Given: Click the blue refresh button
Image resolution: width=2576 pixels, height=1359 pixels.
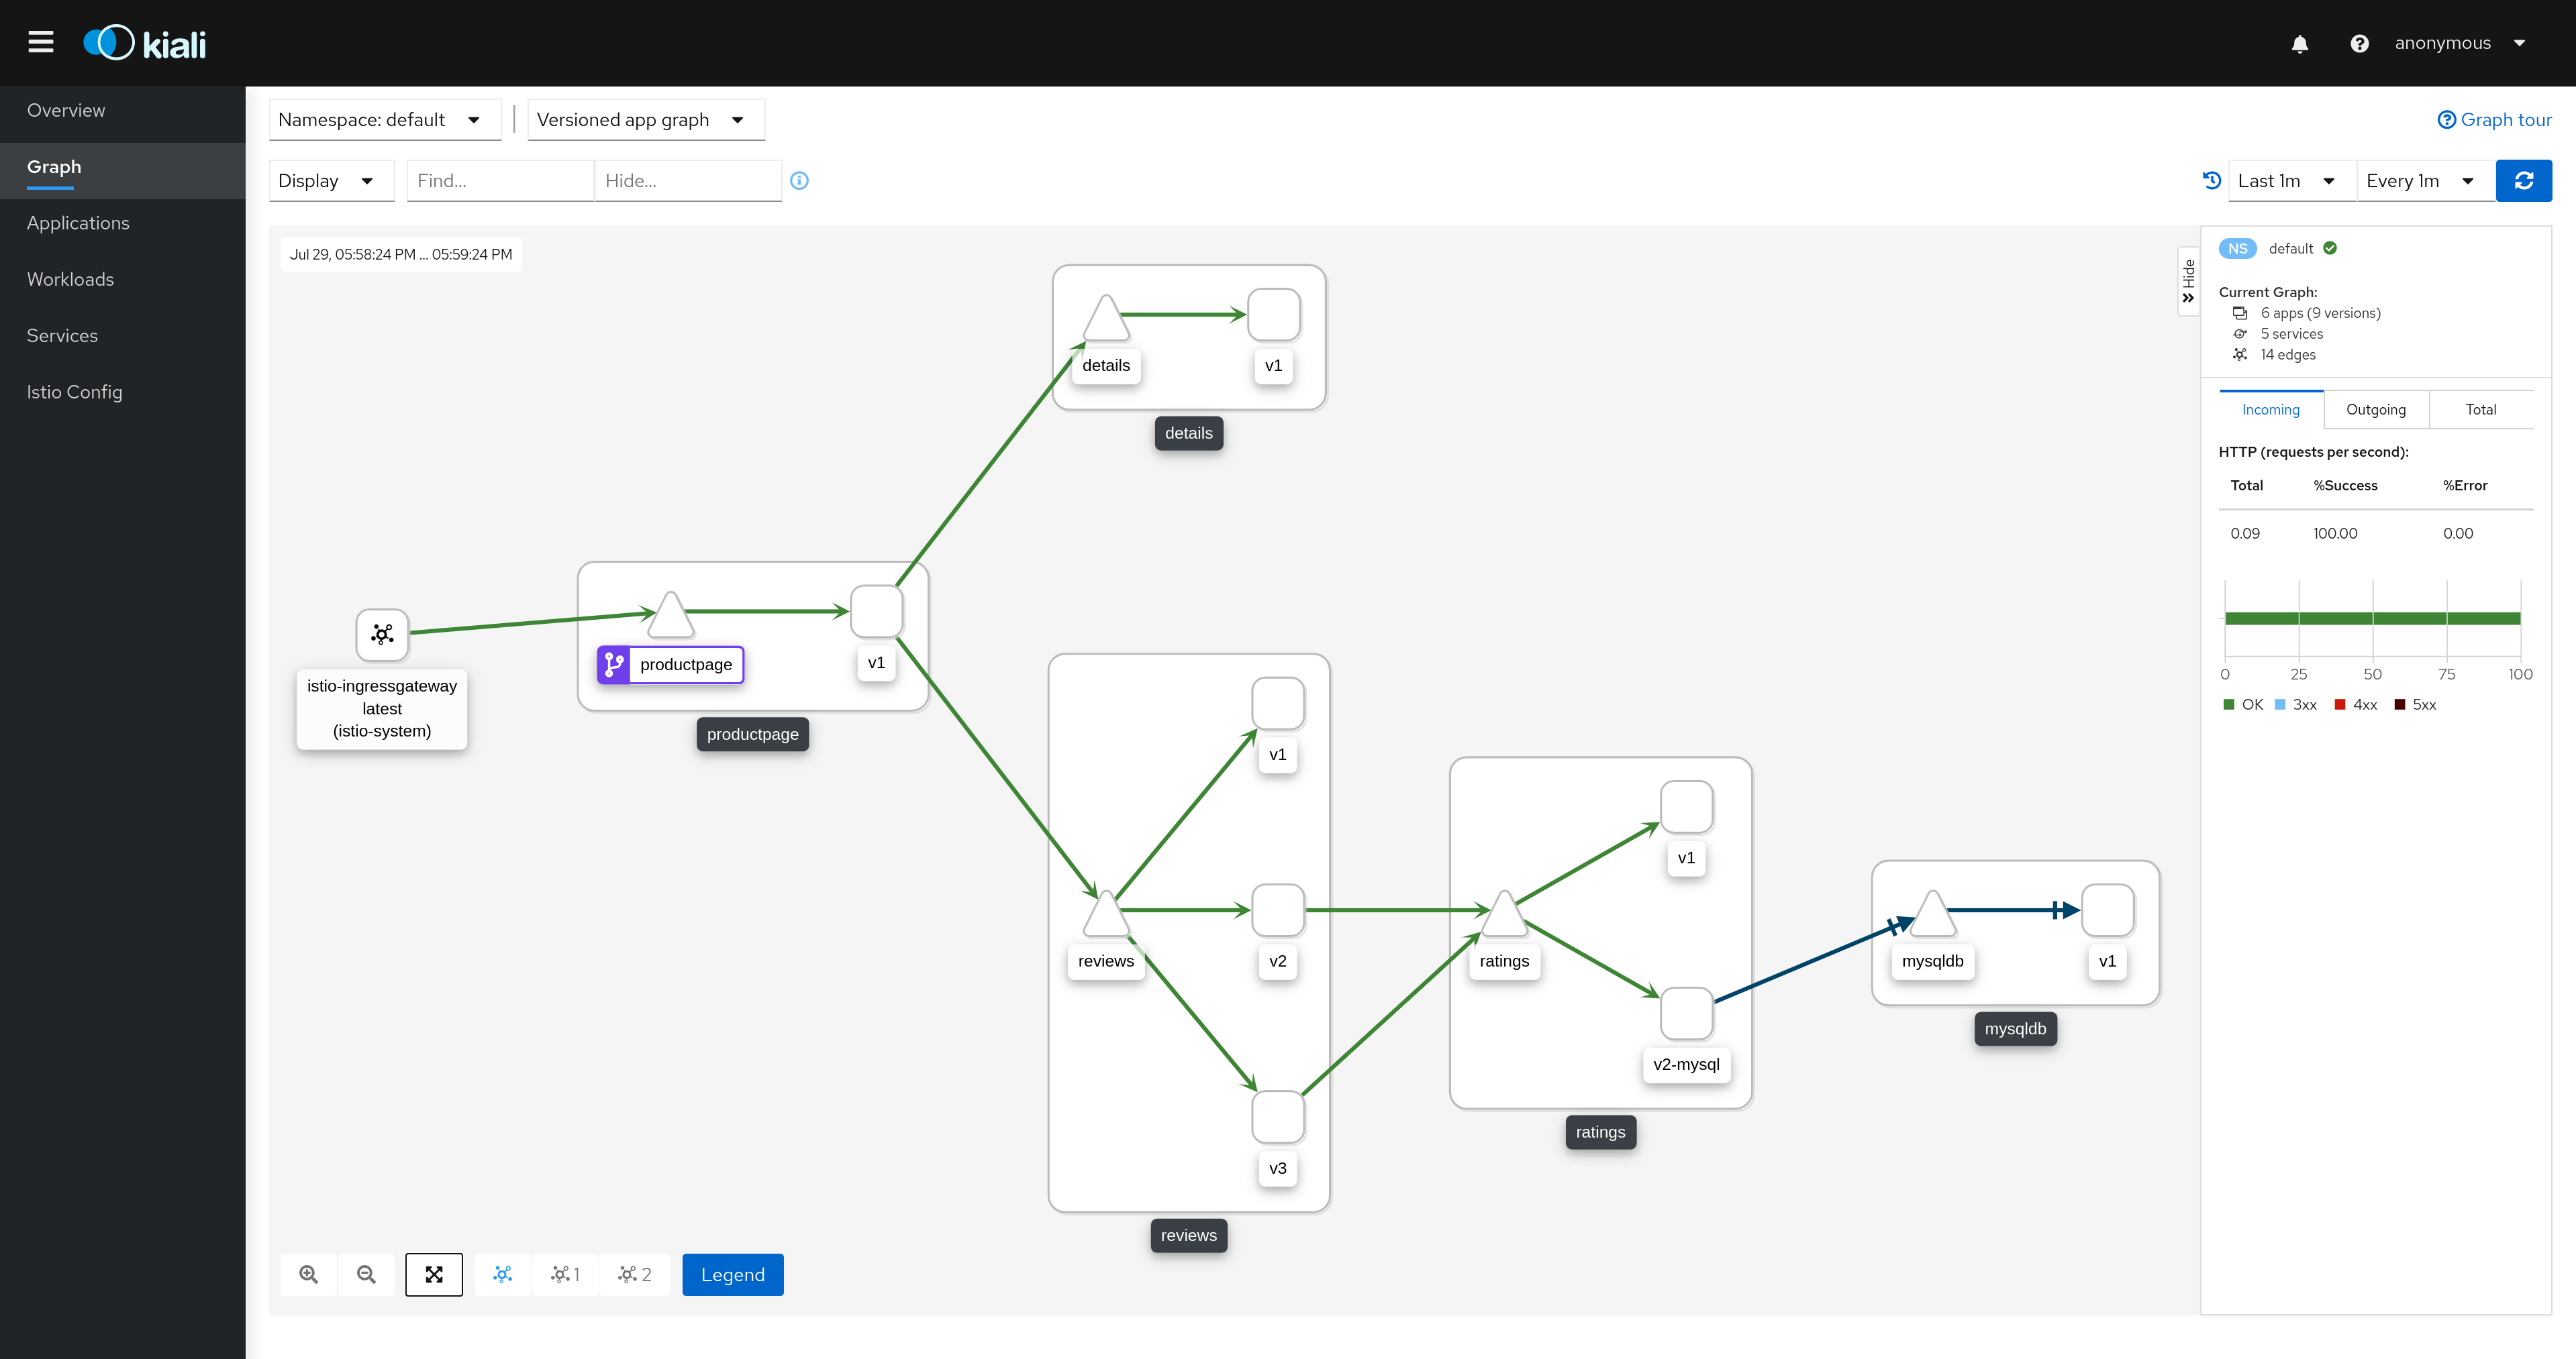Looking at the screenshot, I should click(2523, 181).
